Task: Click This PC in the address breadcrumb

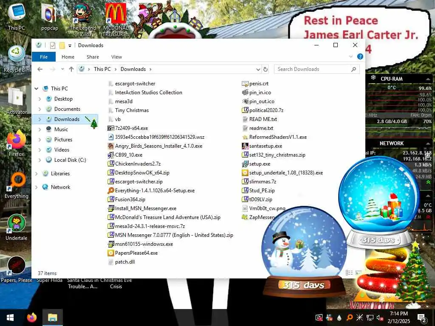Action: tap(102, 69)
